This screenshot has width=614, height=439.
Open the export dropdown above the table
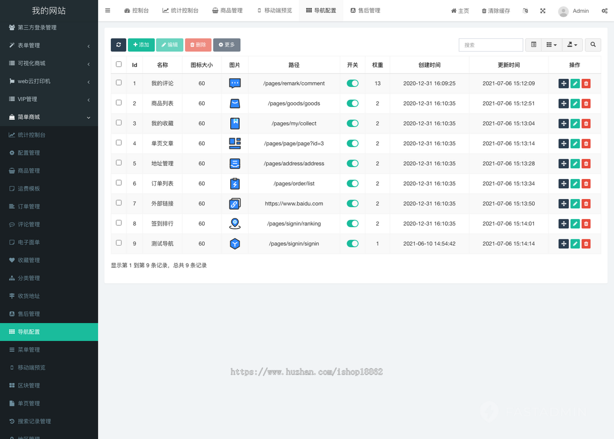[x=572, y=45]
